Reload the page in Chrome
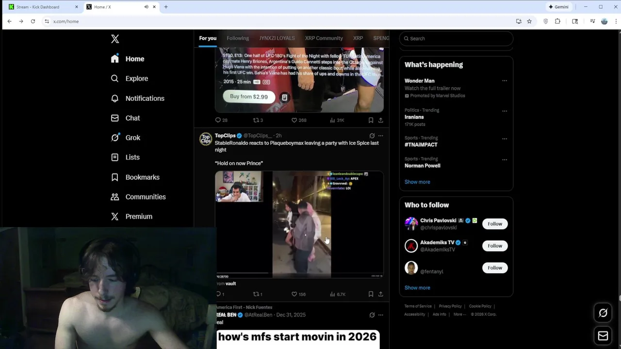Screen dimensions: 621x349 (x=33, y=21)
